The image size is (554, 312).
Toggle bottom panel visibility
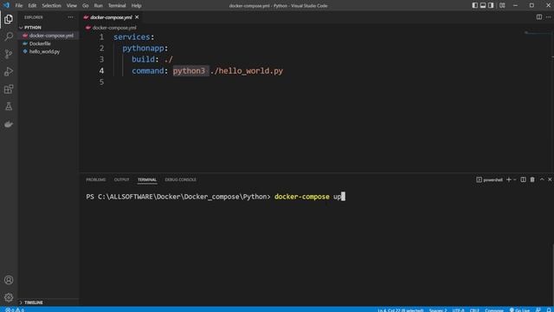pyautogui.click(x=483, y=5)
